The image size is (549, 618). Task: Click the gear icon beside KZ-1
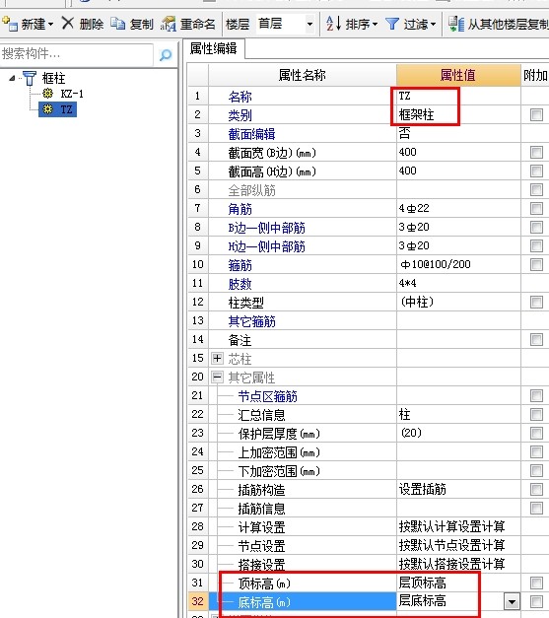pos(47,94)
